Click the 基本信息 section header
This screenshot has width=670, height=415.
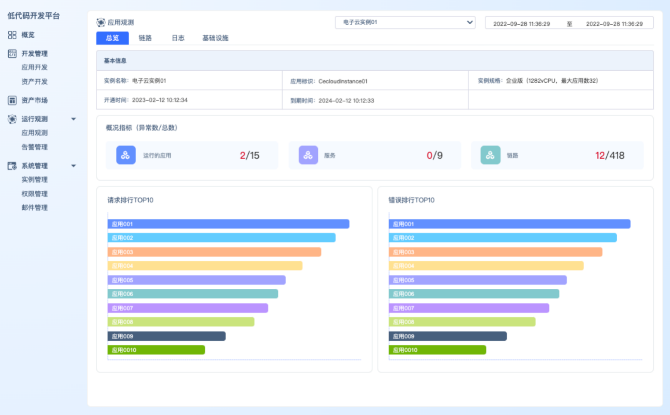pos(375,61)
